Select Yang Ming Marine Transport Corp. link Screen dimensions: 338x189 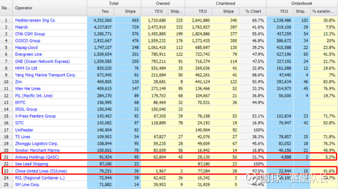pos(45,75)
